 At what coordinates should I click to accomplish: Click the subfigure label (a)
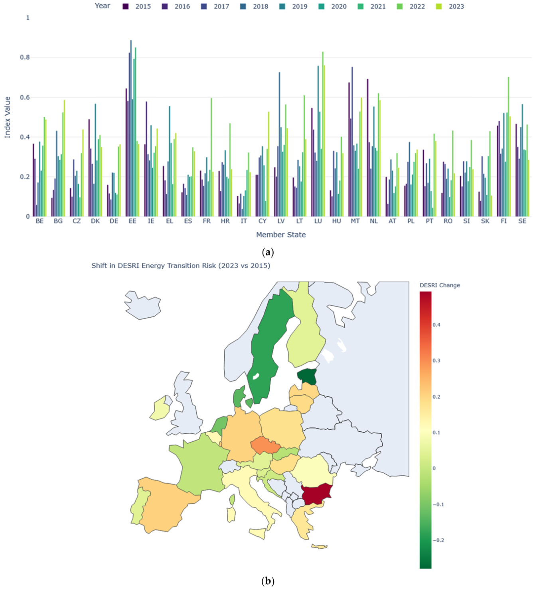click(x=268, y=252)
